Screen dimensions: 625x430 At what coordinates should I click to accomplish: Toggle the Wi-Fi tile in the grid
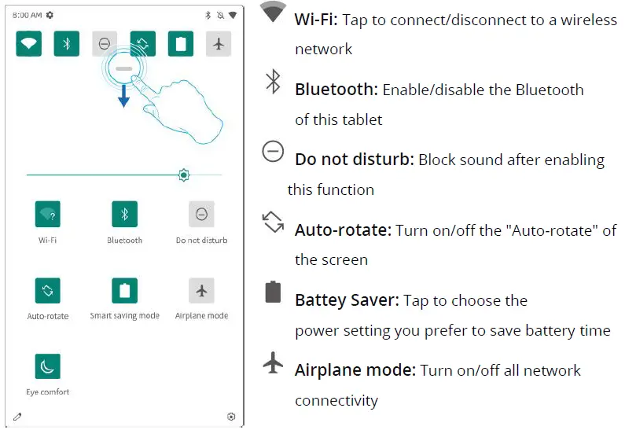pyautogui.click(x=48, y=214)
